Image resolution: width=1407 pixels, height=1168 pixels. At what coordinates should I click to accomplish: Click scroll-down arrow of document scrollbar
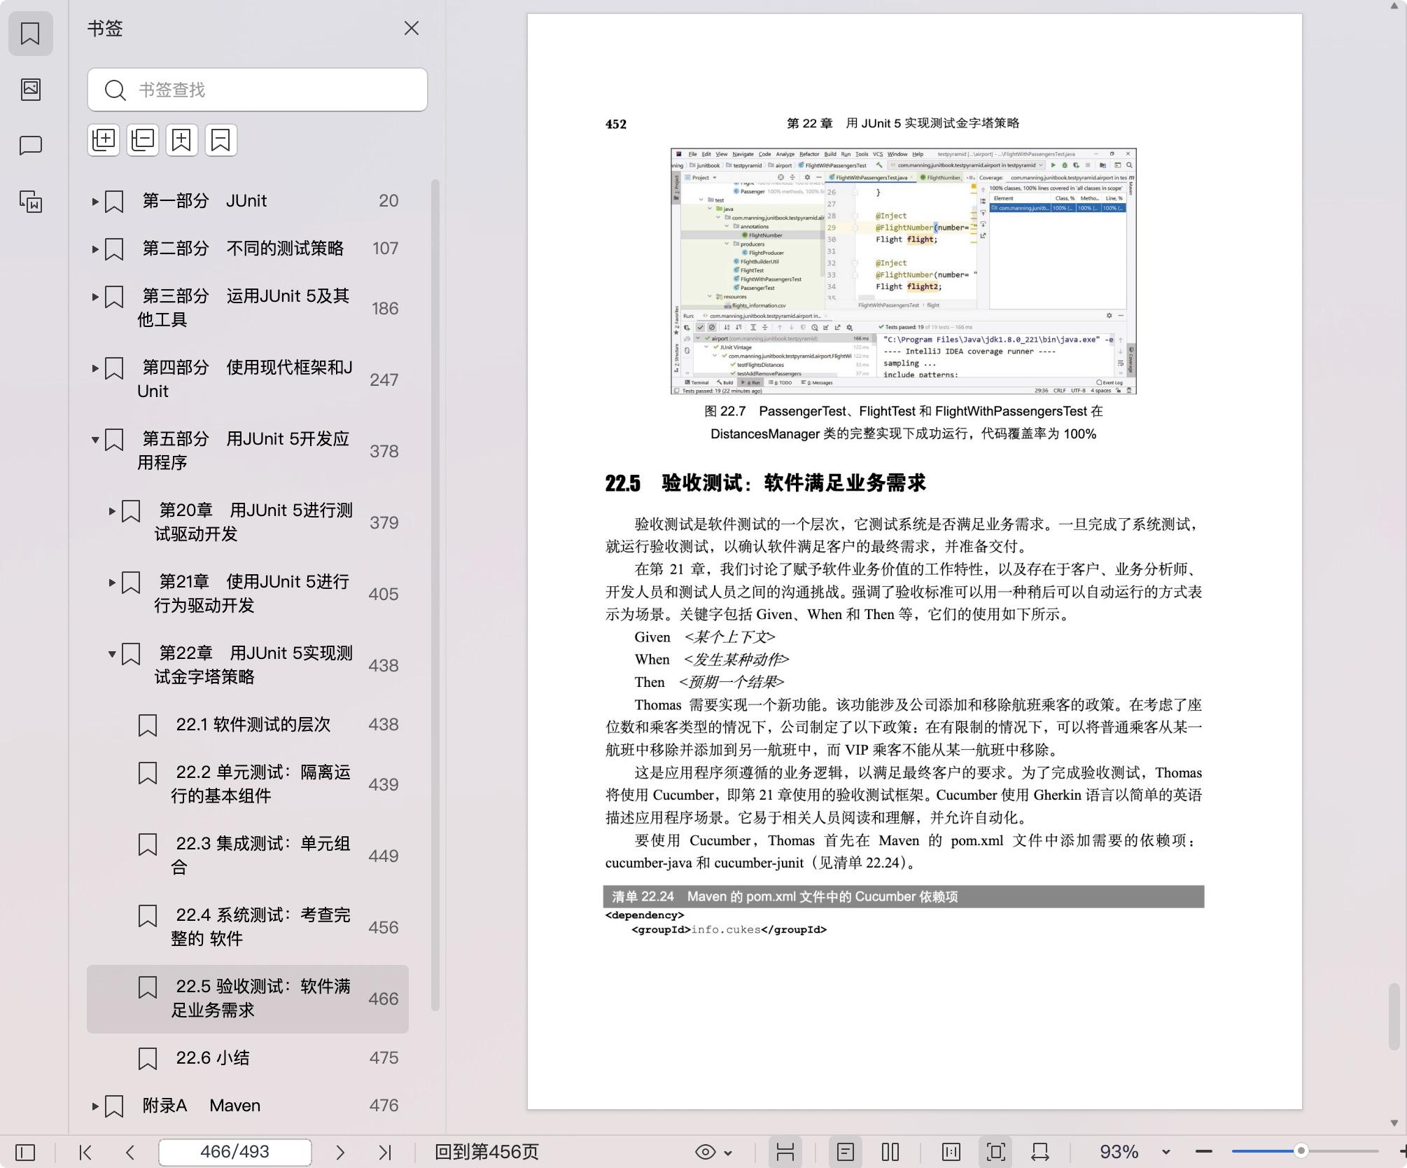(1394, 1122)
